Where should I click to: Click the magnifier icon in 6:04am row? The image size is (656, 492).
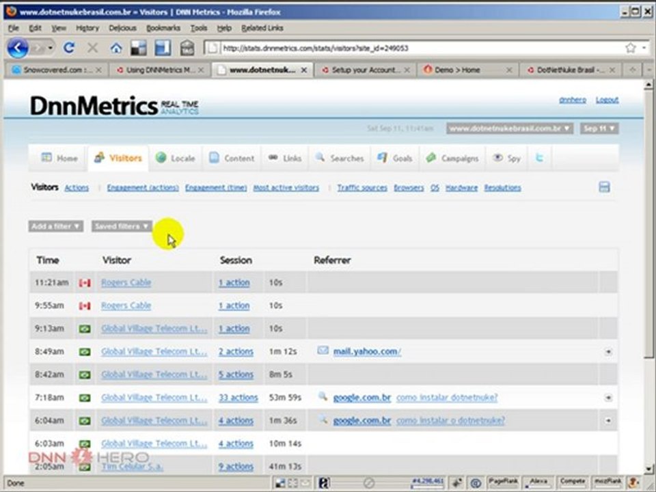pyautogui.click(x=323, y=419)
